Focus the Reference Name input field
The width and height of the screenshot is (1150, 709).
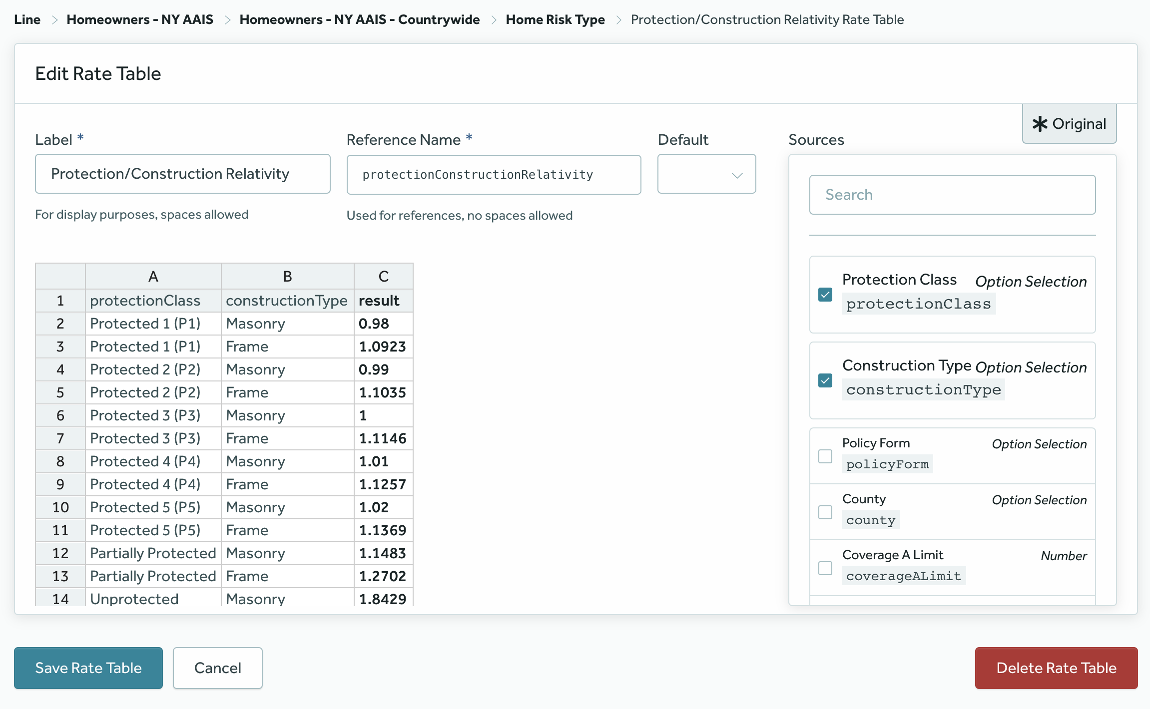point(494,175)
